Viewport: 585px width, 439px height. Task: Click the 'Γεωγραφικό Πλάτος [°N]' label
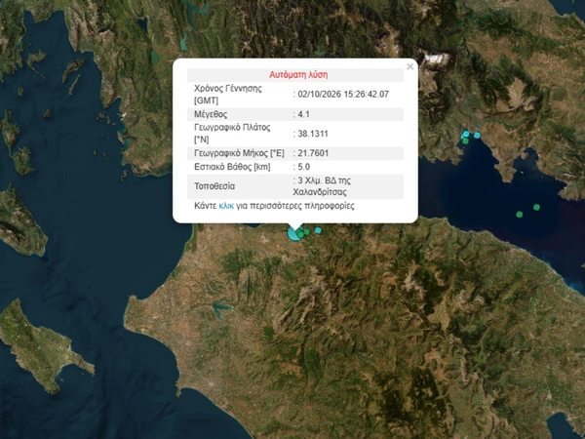tap(232, 134)
